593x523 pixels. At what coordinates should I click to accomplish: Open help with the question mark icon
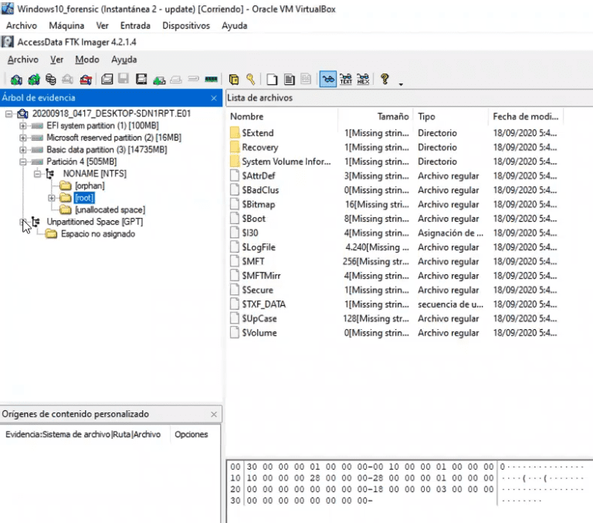[x=385, y=80]
